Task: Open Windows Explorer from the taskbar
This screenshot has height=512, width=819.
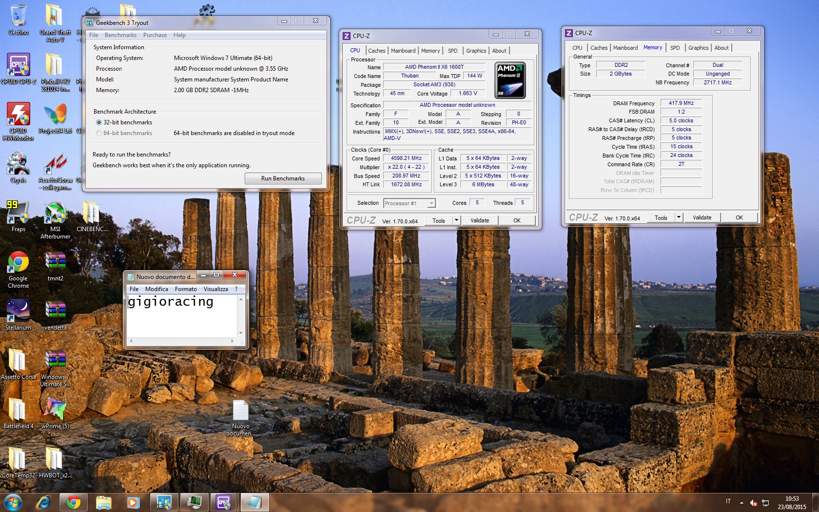Action: click(x=103, y=502)
